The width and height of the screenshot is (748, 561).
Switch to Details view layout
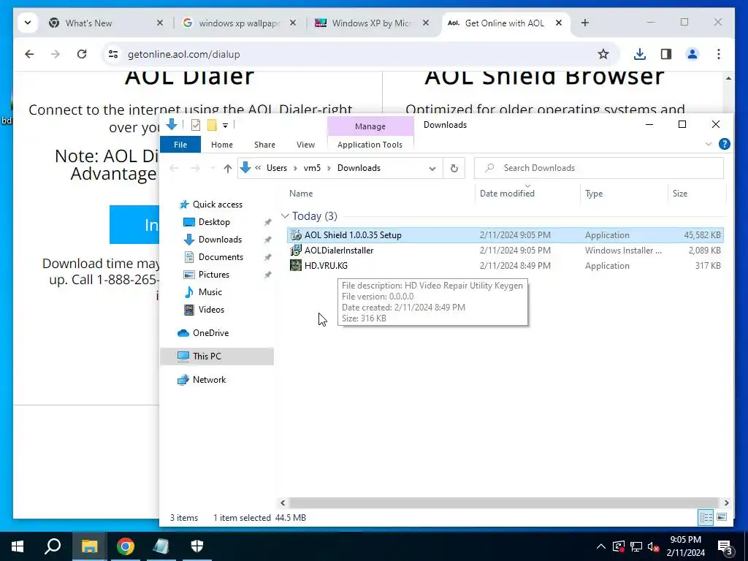tap(706, 518)
